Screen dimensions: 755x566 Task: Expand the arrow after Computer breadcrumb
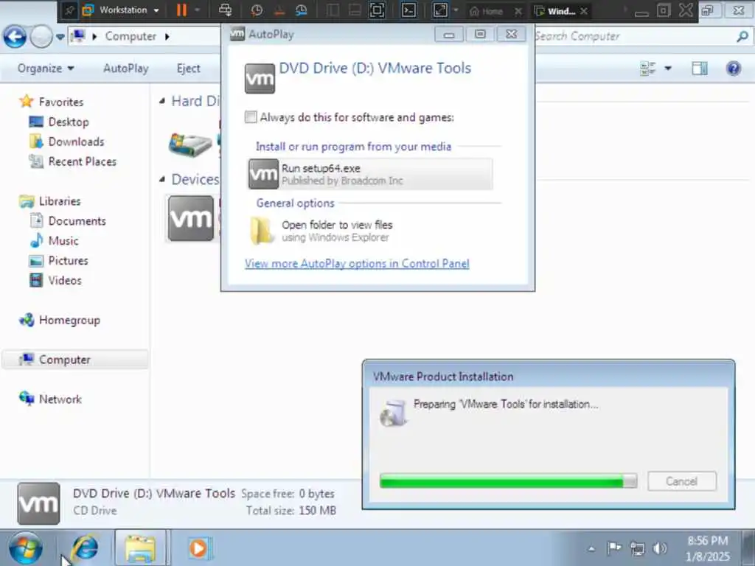pos(167,37)
